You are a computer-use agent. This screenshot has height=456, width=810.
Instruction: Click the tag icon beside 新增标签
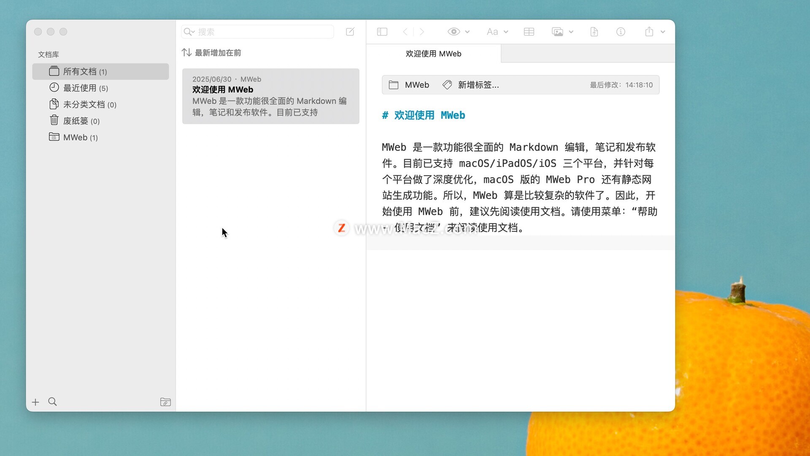pos(447,85)
